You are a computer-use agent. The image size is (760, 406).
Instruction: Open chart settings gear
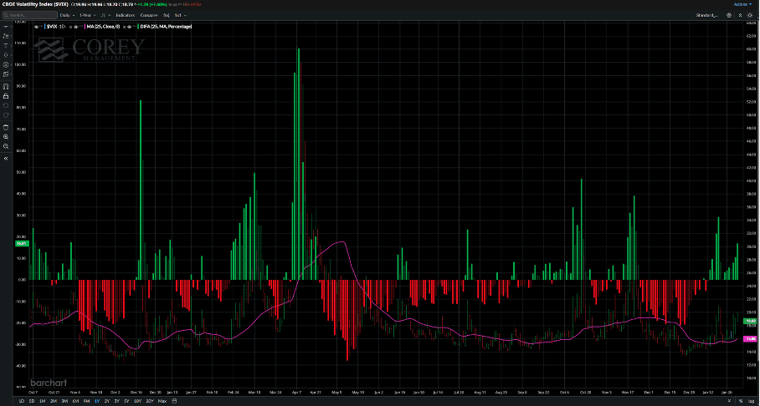[750, 16]
